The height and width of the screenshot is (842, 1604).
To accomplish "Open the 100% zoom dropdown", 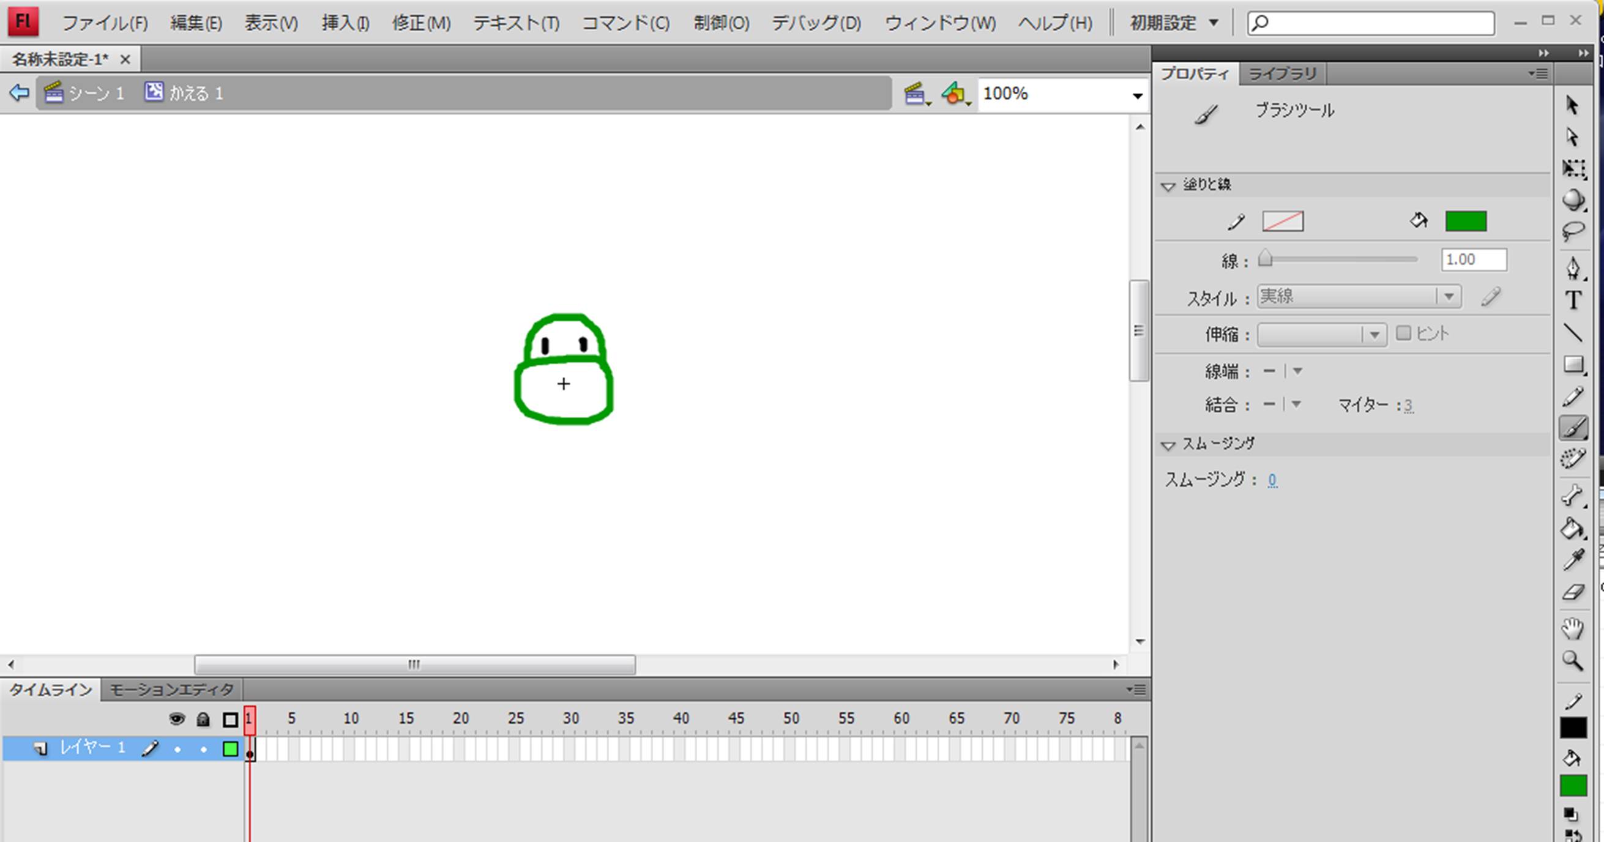I will 1137,95.
